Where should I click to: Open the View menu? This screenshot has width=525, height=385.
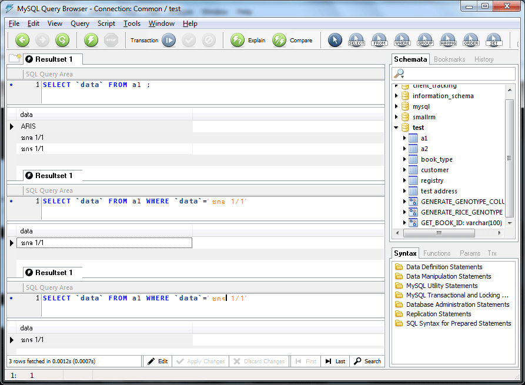point(55,24)
